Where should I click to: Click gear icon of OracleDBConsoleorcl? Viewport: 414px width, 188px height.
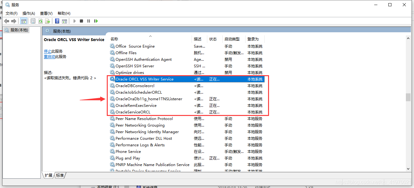(x=112, y=86)
